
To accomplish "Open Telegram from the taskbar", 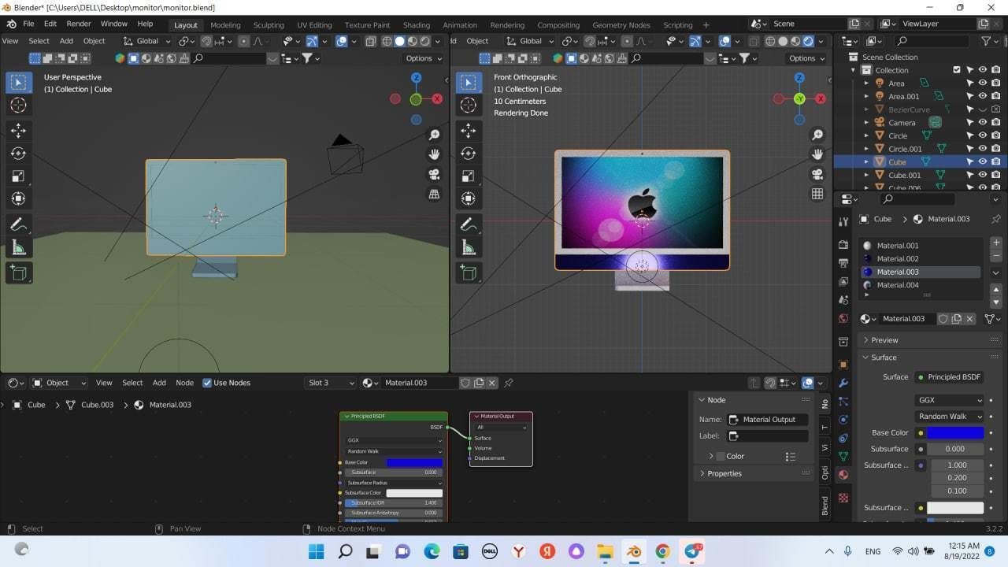I will [692, 551].
